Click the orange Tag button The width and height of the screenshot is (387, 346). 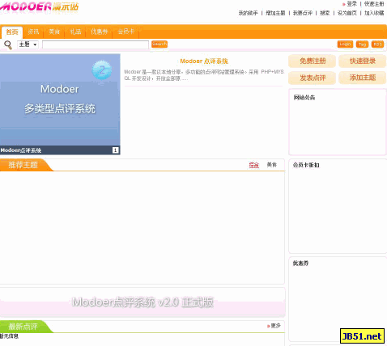coord(362,44)
